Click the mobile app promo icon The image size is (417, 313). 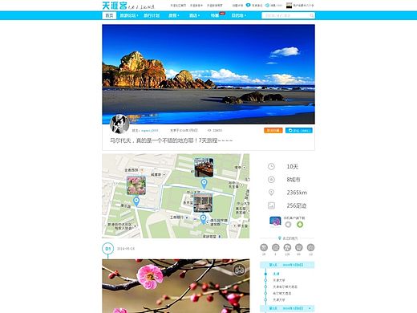click(x=275, y=222)
